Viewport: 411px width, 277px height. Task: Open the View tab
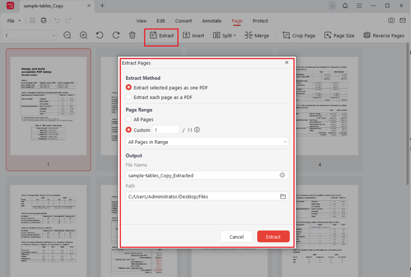141,21
